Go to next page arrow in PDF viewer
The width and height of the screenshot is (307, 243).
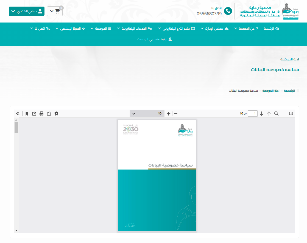coord(262,114)
